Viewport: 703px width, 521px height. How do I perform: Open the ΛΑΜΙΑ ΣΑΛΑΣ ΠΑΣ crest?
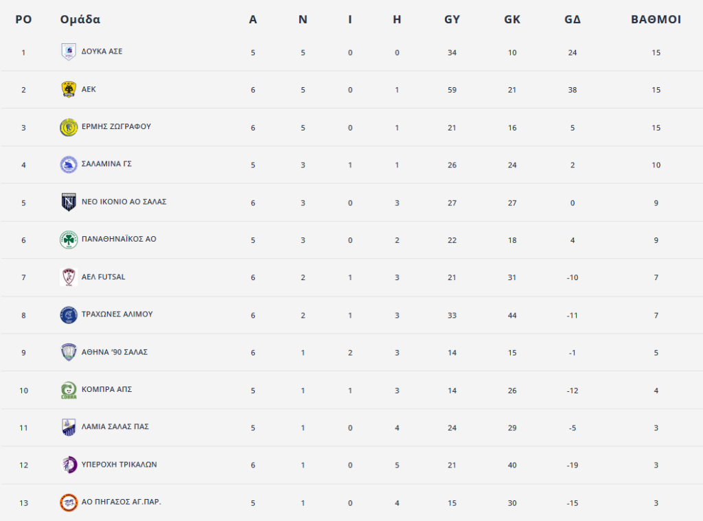pyautogui.click(x=69, y=427)
